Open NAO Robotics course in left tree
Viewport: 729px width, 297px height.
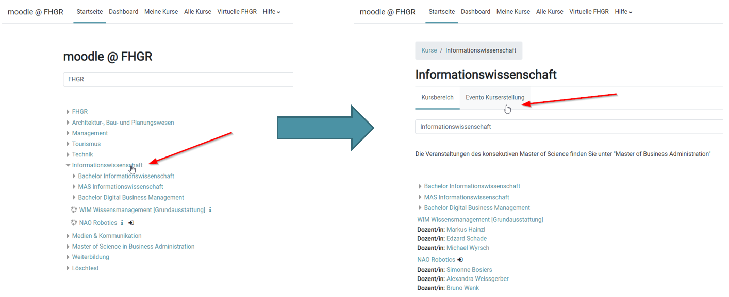click(x=98, y=223)
